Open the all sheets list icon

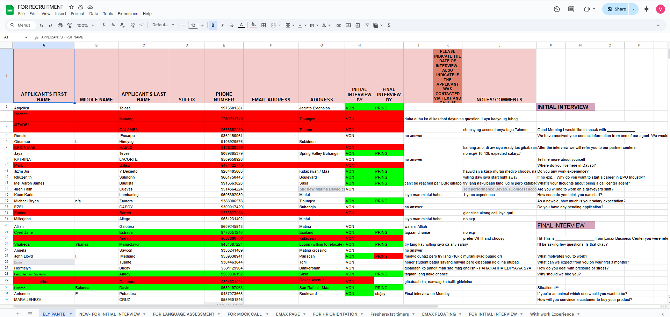(30, 314)
